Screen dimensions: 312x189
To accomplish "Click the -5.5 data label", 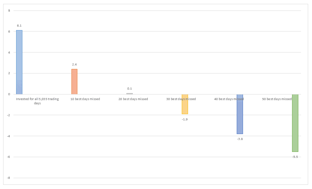I will tap(295, 157).
